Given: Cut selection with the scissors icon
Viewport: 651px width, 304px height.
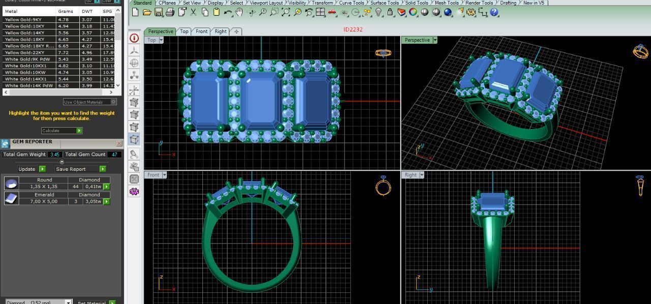Looking at the screenshot, I should click(x=193, y=12).
